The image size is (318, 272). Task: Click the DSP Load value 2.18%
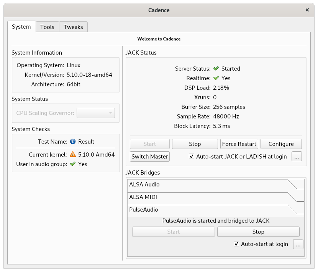click(x=221, y=88)
